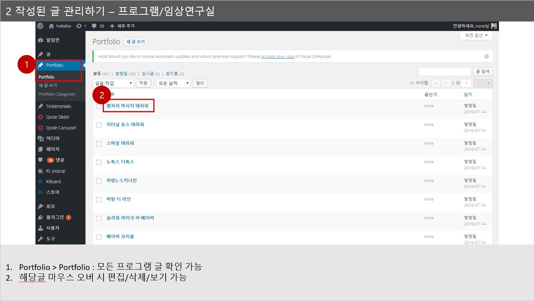Click the WordPress logo icon in admin bar
Screen dimensions: 534x301
pyautogui.click(x=40, y=26)
